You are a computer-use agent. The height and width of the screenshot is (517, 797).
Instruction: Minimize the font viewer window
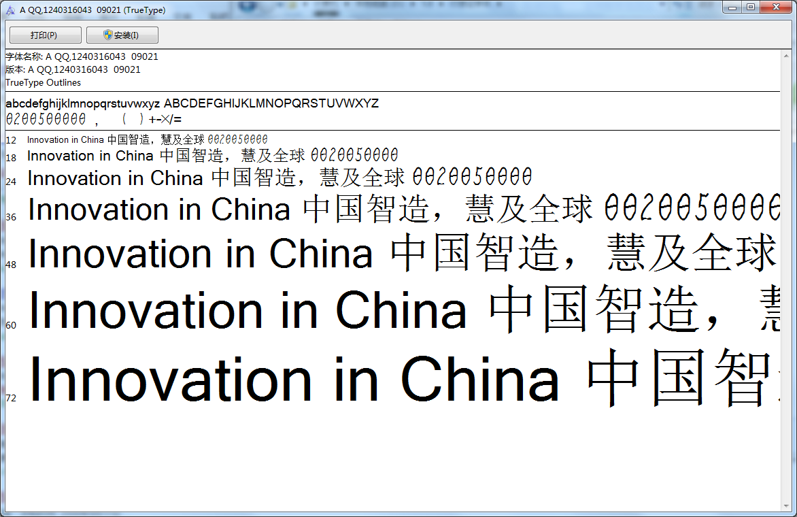click(x=732, y=7)
